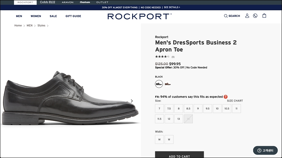Open the user account icon

point(247,16)
